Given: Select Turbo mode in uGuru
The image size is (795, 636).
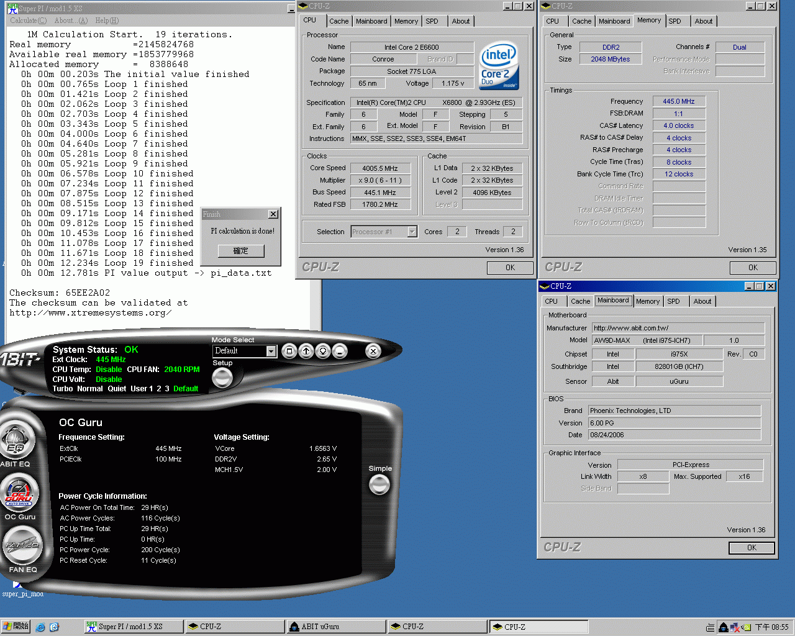Looking at the screenshot, I should coord(63,389).
